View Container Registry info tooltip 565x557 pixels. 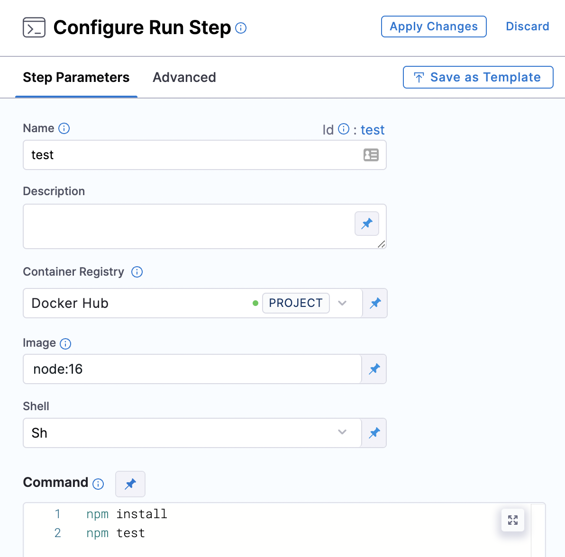click(x=137, y=272)
